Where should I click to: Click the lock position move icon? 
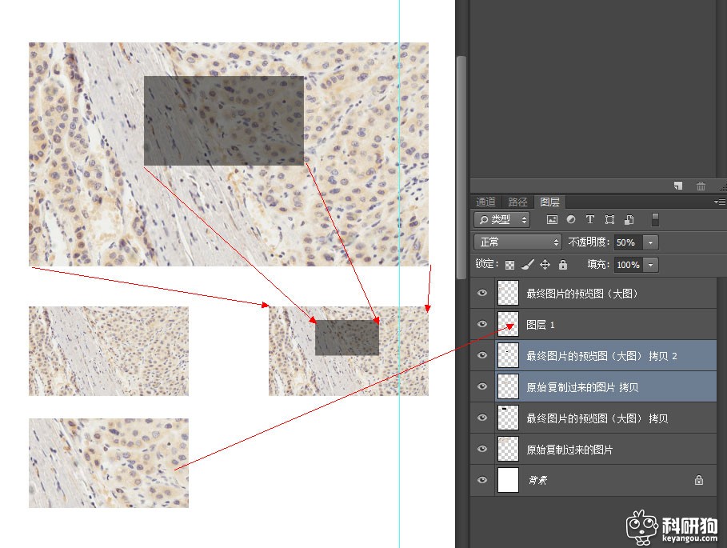coord(545,265)
